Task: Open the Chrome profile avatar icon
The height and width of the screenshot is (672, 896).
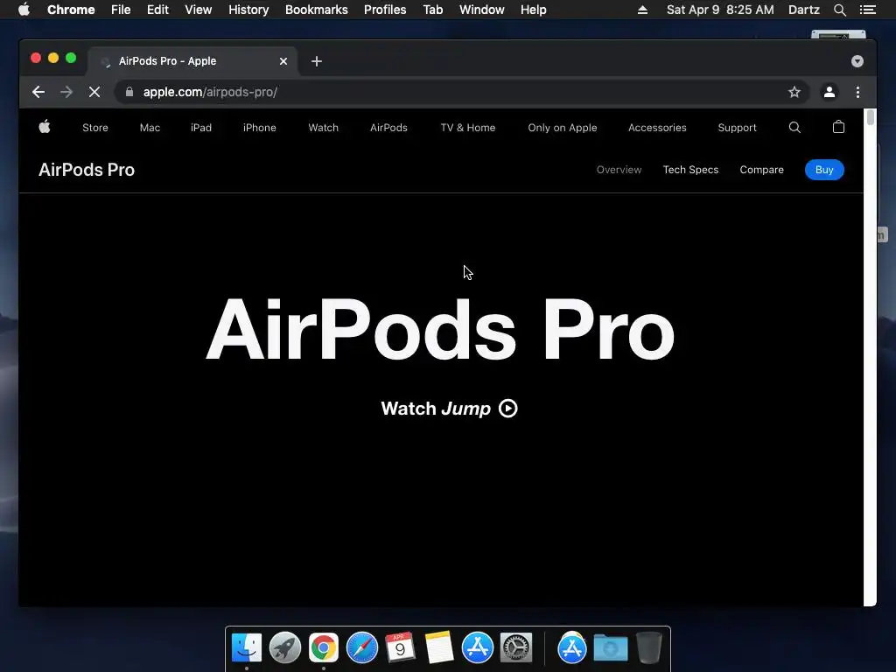Action: 829,92
